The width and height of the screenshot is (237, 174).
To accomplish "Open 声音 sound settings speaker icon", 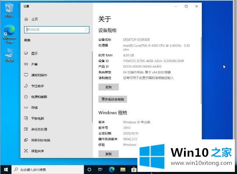I will click(26, 64).
